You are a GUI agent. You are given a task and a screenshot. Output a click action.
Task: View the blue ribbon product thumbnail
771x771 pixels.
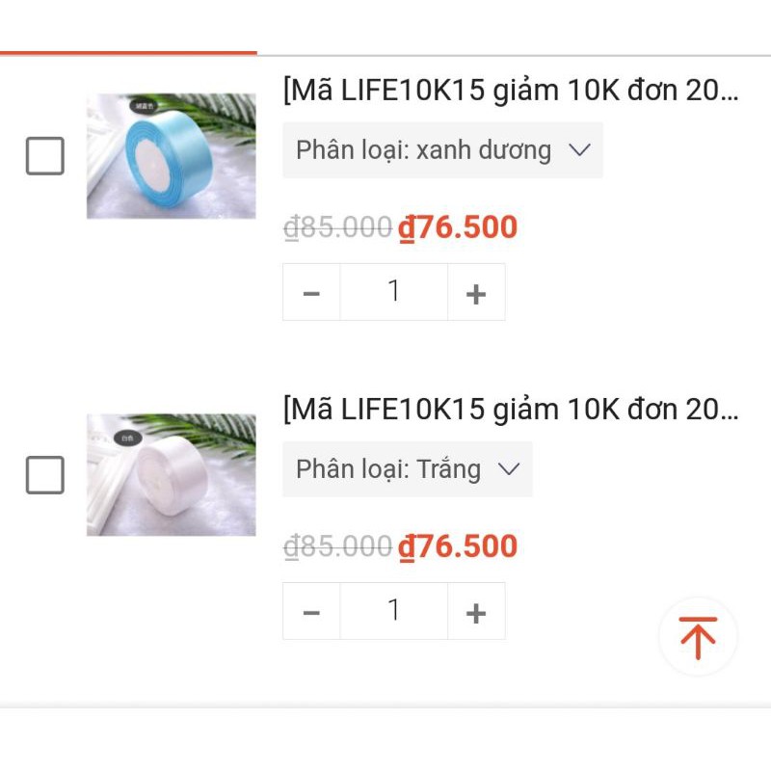[x=172, y=156]
